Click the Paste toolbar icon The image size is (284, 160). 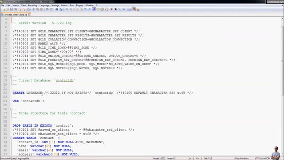42,9
